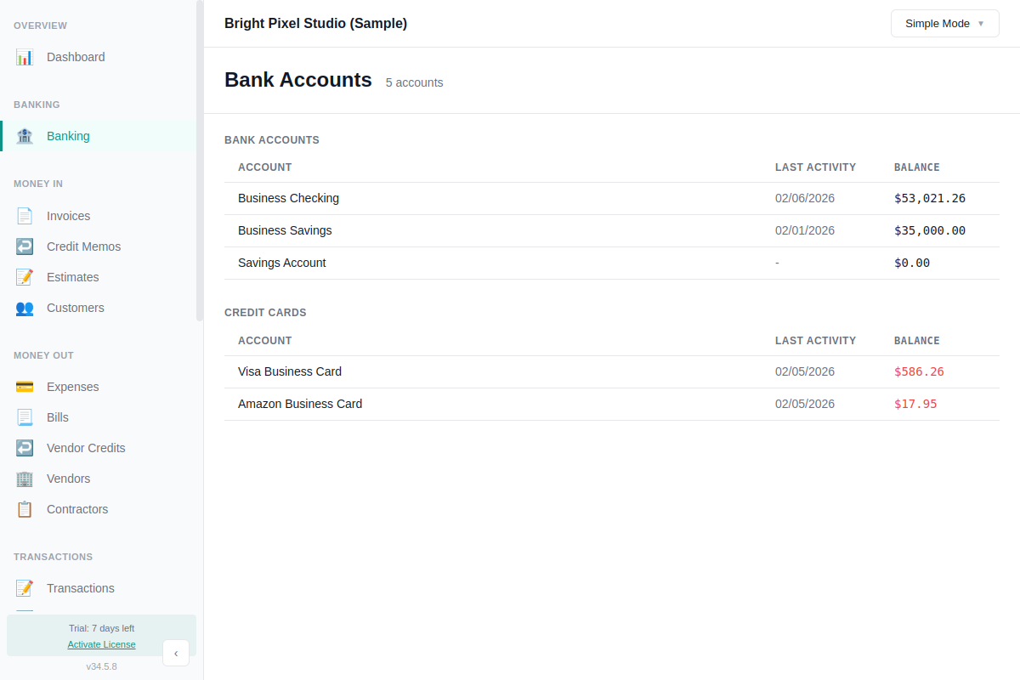Click the Credit Memos icon
The width and height of the screenshot is (1020, 680).
(x=25, y=246)
